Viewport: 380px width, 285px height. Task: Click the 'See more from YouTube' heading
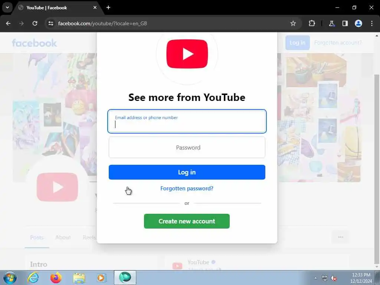pyautogui.click(x=187, y=97)
